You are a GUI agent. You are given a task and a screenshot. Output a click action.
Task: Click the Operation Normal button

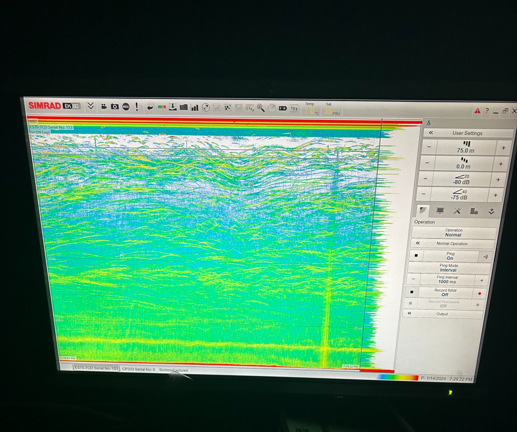click(x=453, y=232)
